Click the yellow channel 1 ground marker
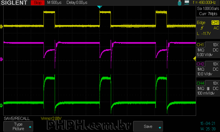The height and width of the screenshot is (132, 220). [1, 26]
